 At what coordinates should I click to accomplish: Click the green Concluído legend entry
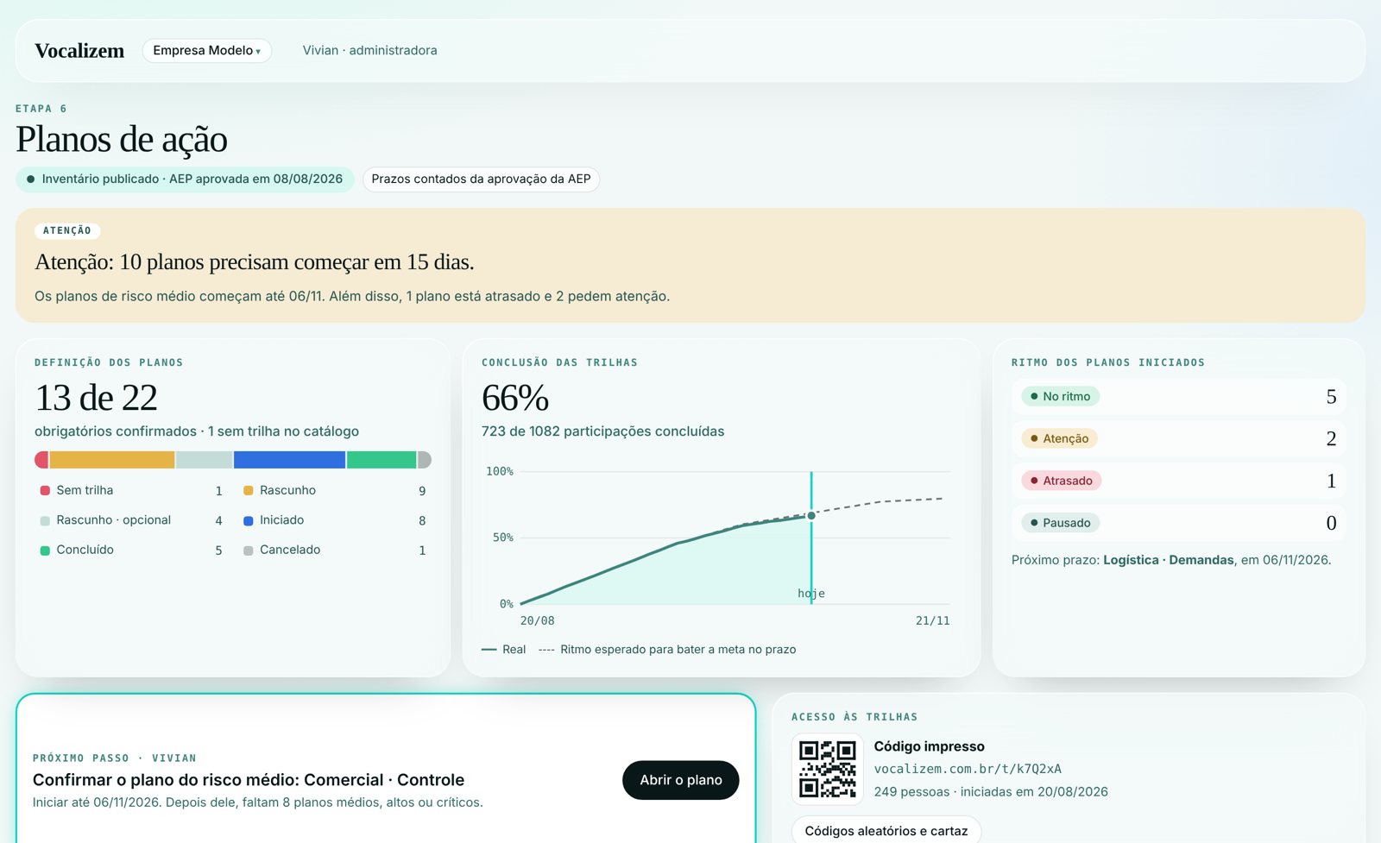131,550
